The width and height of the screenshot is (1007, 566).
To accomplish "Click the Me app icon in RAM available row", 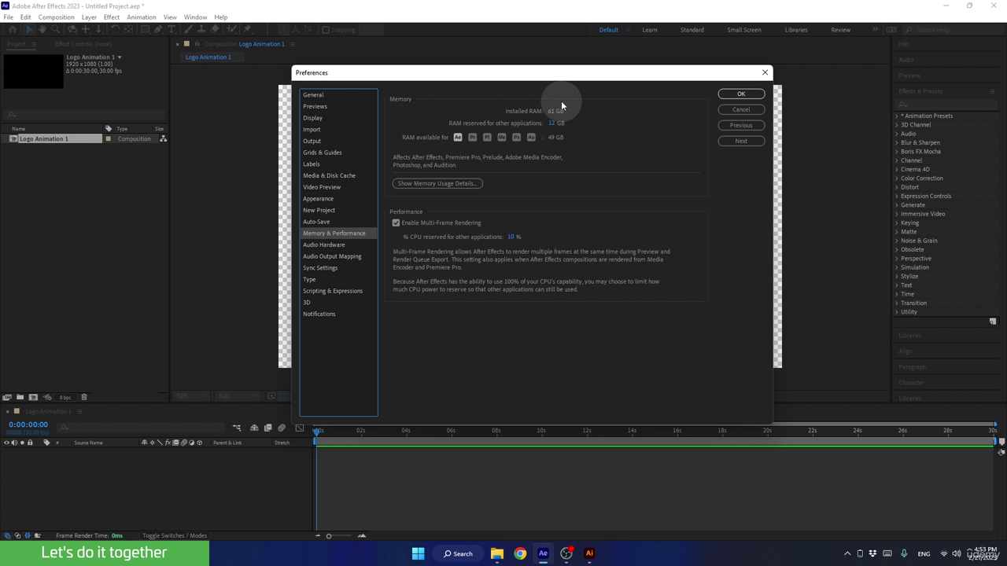I will [x=502, y=138].
